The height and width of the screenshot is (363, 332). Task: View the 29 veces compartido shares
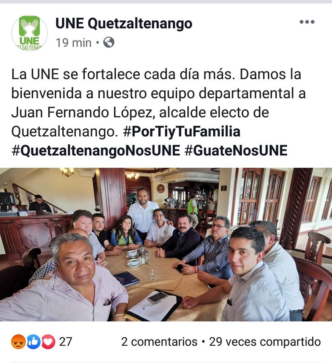[x=265, y=342]
